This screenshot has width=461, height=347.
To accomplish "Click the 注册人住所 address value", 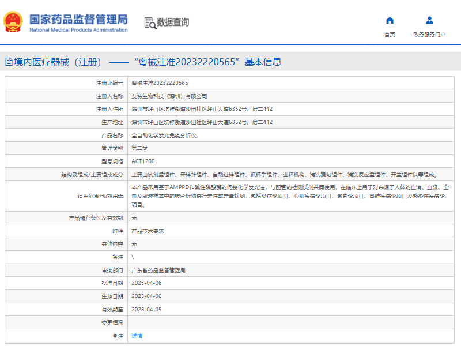I will [x=202, y=109].
